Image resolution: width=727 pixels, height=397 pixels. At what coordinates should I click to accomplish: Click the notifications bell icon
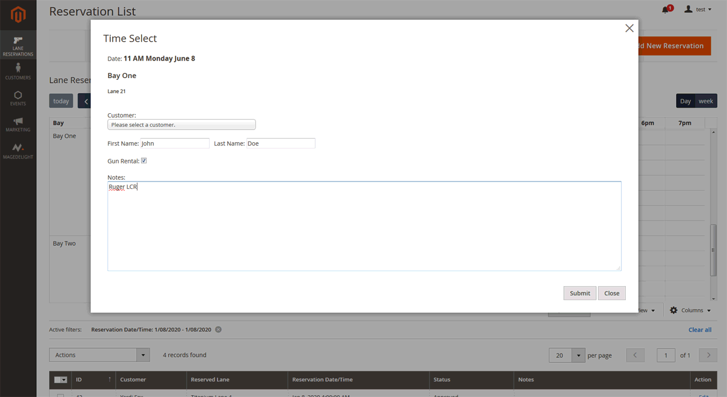point(666,10)
